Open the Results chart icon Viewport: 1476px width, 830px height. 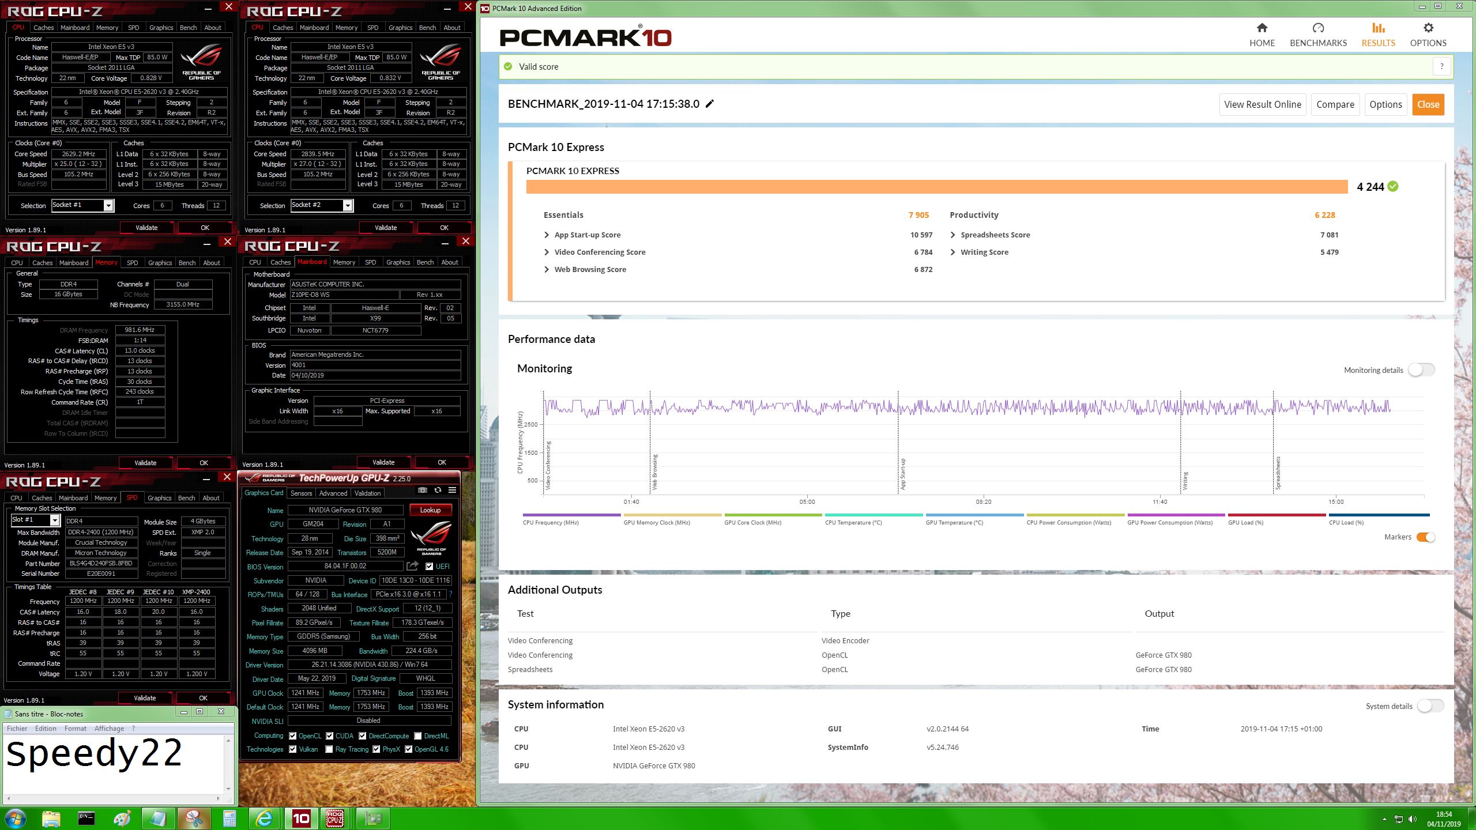1378,28
